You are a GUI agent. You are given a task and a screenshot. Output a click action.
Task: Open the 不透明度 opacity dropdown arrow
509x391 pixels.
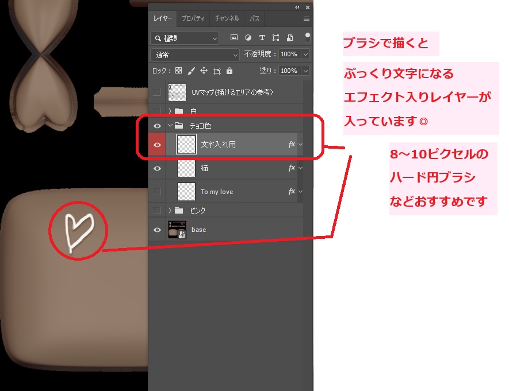tap(305, 54)
